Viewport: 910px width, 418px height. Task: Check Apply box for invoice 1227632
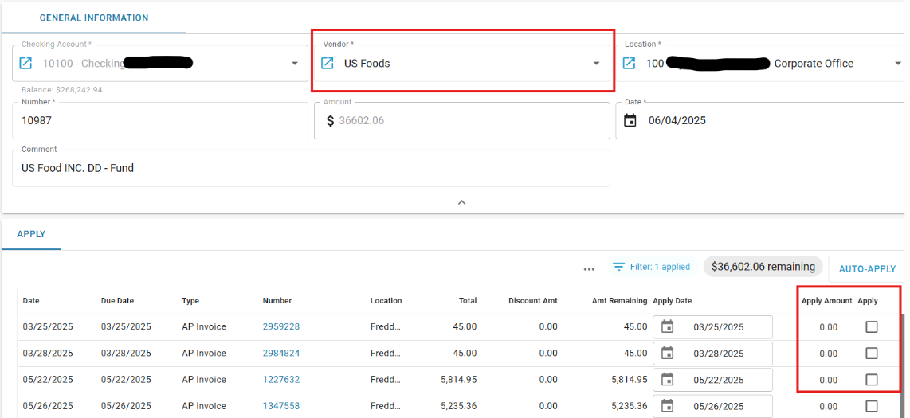871,380
